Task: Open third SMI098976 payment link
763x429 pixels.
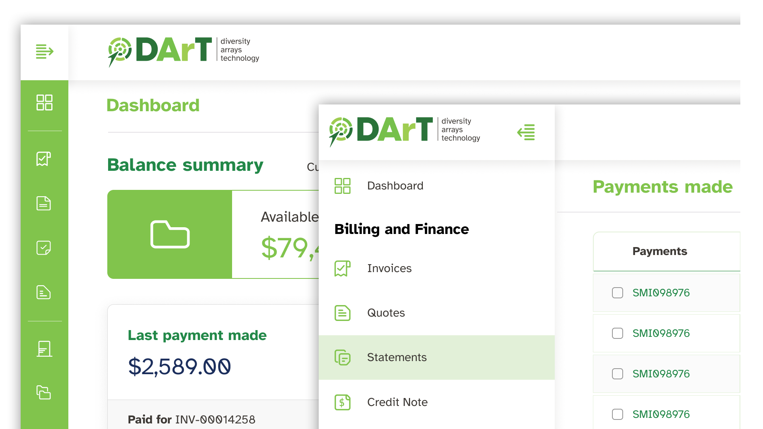Action: tap(661, 374)
